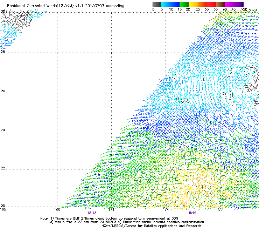Click the latitude label 22

(3, 168)
